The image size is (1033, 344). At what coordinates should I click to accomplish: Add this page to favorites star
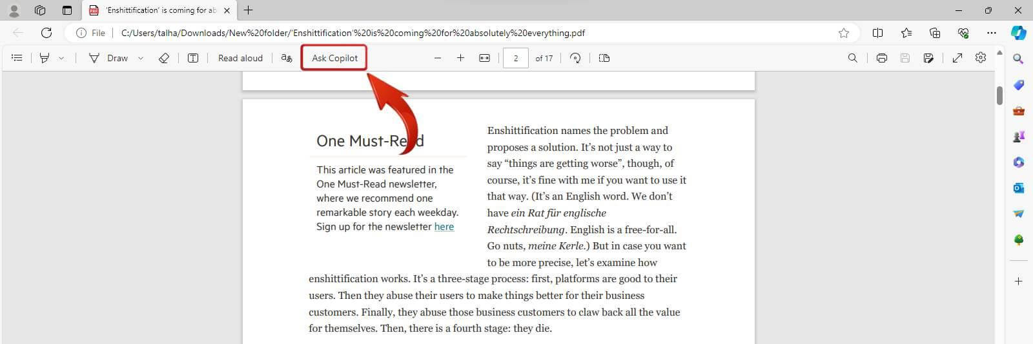(843, 33)
